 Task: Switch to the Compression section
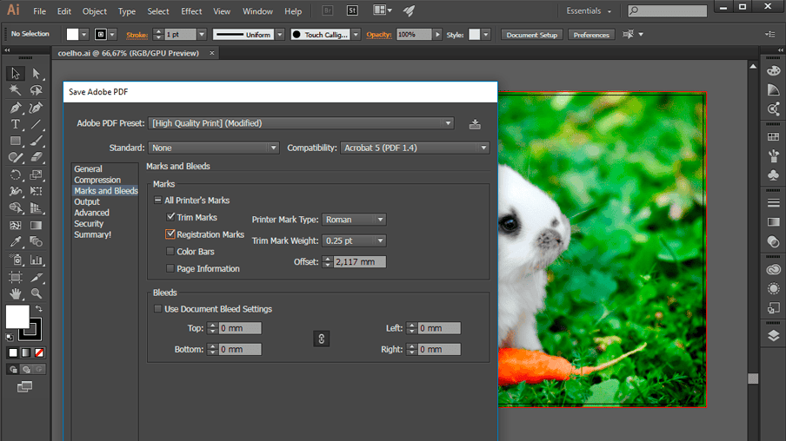(97, 180)
